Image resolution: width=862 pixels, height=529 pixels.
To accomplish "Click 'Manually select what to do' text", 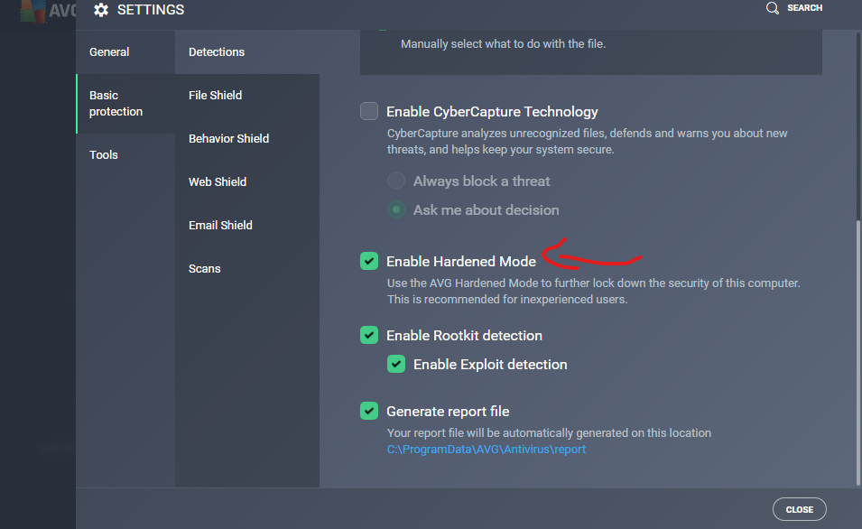I will tap(503, 44).
